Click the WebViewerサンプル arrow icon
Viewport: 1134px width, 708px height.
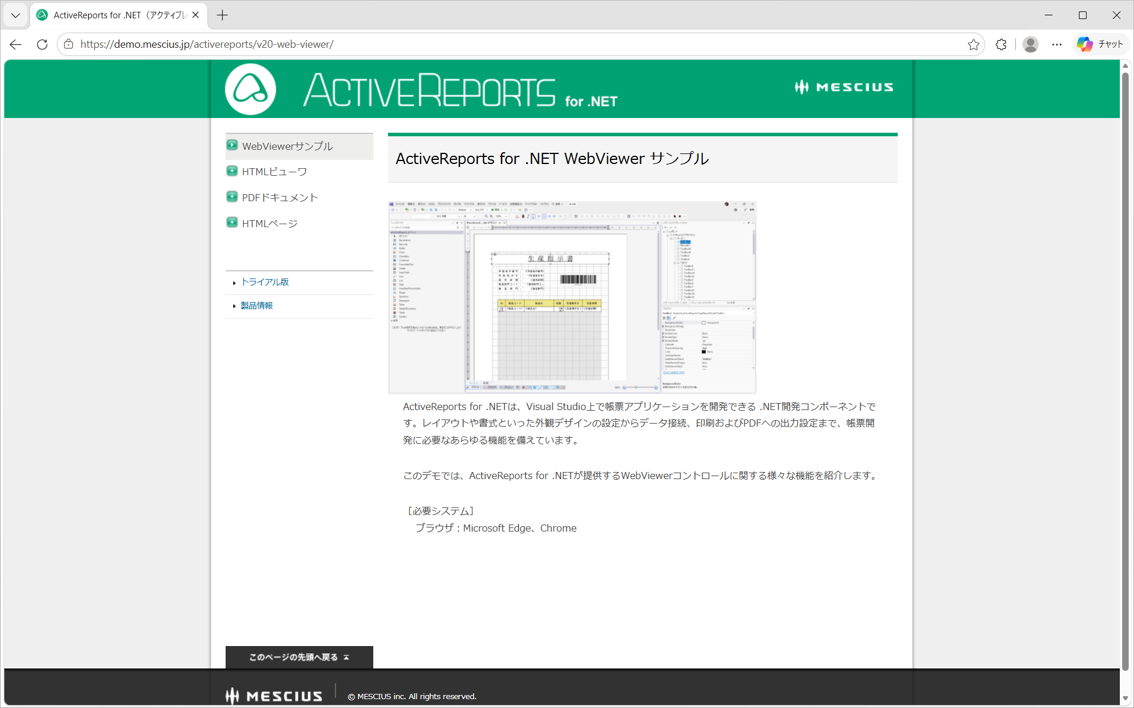click(x=232, y=145)
